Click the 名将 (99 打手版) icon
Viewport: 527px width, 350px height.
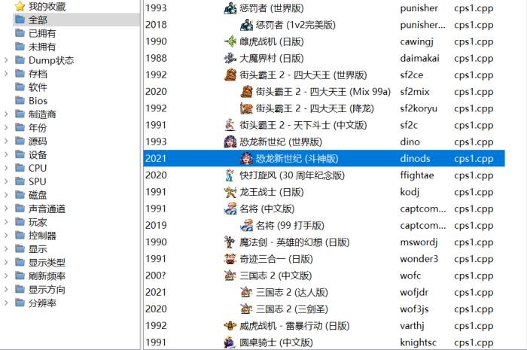(x=246, y=225)
